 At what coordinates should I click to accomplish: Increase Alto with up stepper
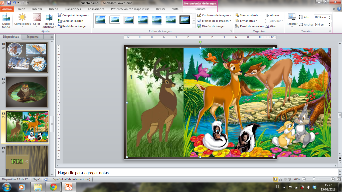[329, 16]
